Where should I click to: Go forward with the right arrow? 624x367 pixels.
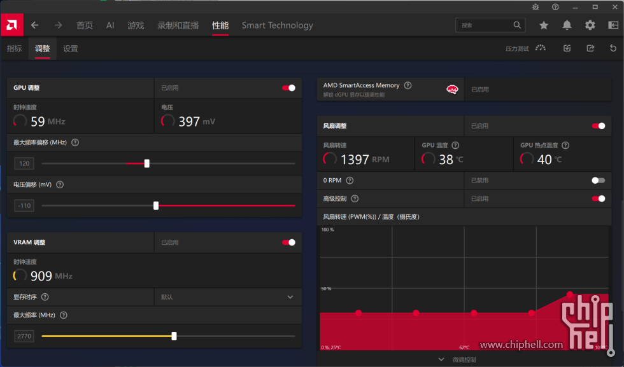click(x=59, y=25)
